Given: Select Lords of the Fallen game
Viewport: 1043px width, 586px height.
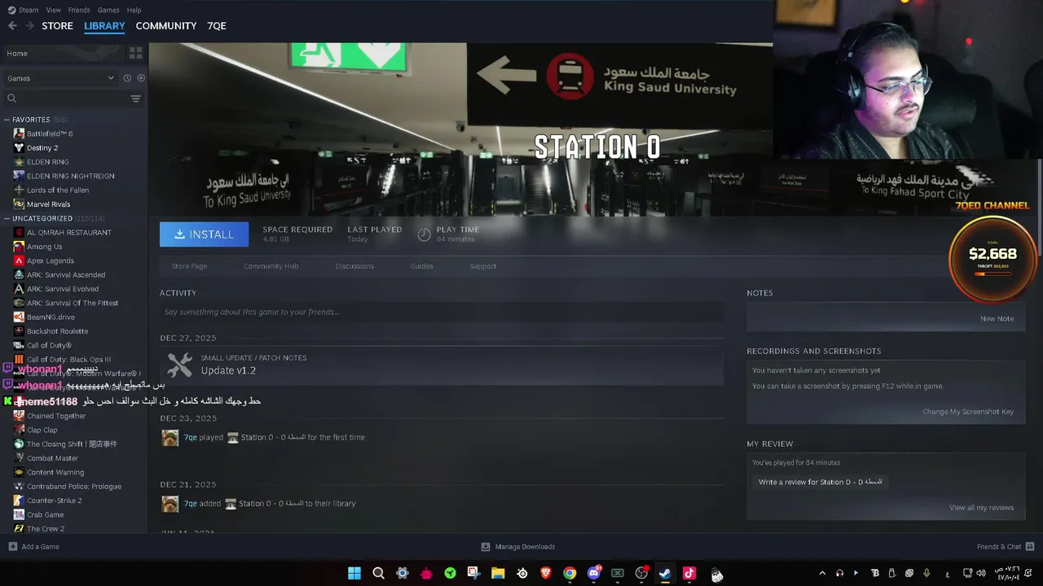Looking at the screenshot, I should click(58, 190).
